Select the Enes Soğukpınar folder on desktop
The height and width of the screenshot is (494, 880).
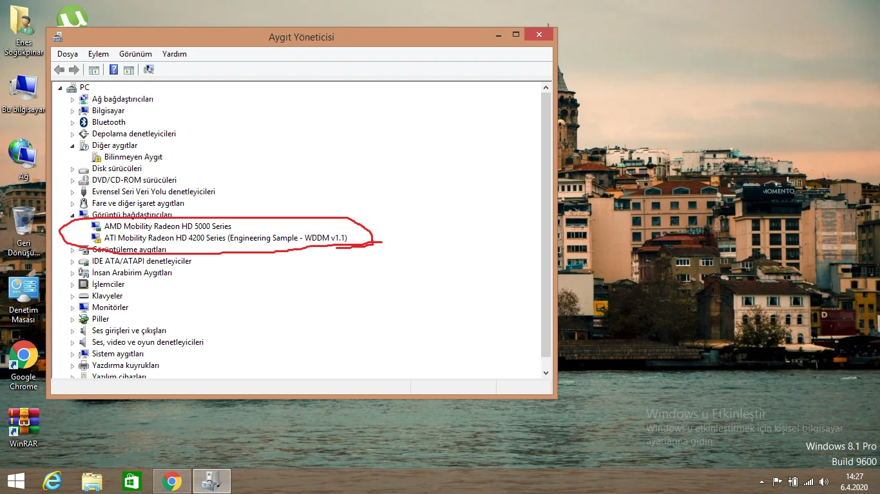pos(24,31)
